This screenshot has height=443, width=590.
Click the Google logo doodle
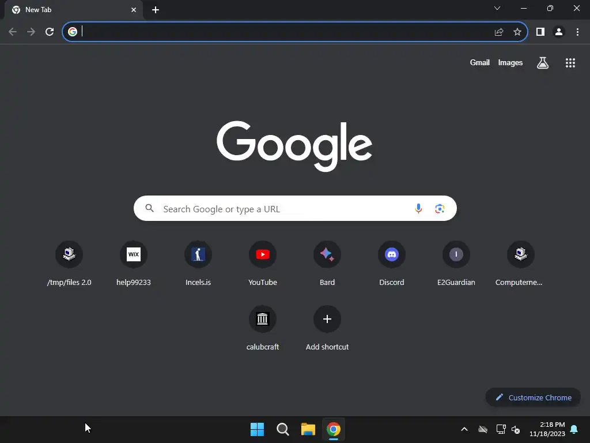(294, 146)
